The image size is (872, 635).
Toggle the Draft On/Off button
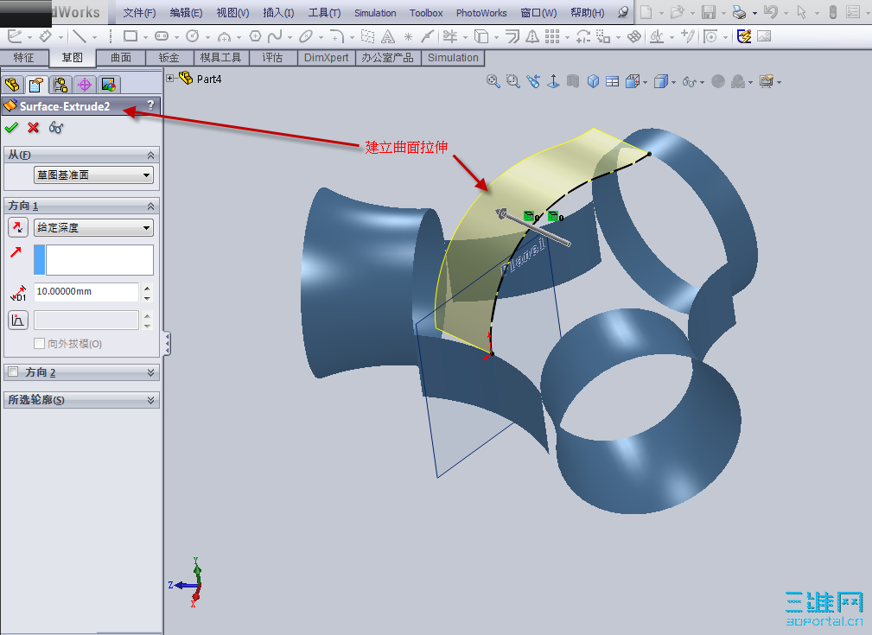coord(18,321)
